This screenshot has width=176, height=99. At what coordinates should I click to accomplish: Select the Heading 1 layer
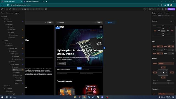[19, 78]
